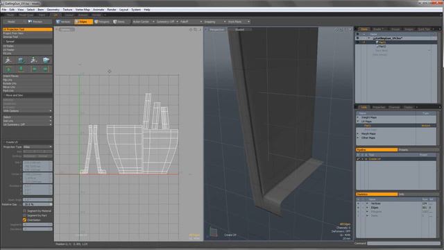The width and height of the screenshot is (444, 250).
Task: Expand the Weight Maps list
Action: (x=358, y=117)
